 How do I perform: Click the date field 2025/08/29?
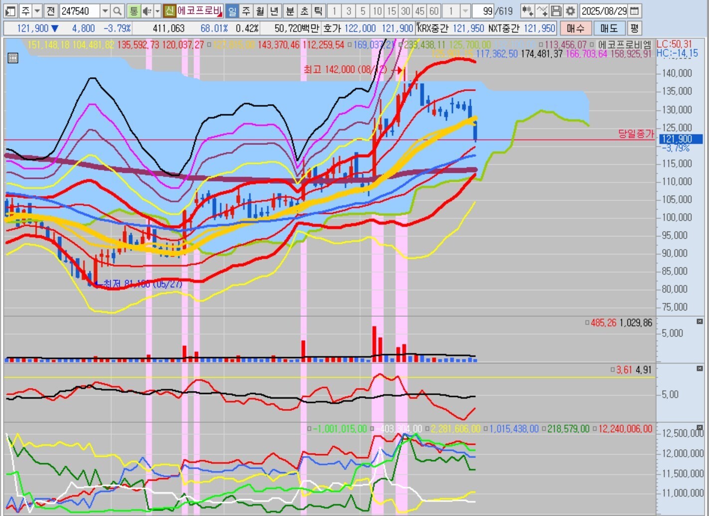pos(604,11)
